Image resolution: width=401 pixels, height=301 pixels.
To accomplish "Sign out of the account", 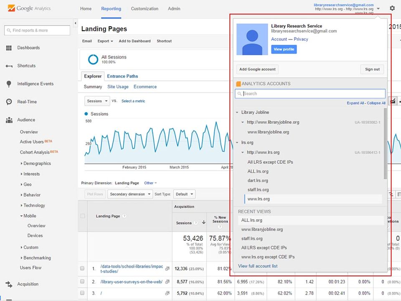I will (372, 69).
